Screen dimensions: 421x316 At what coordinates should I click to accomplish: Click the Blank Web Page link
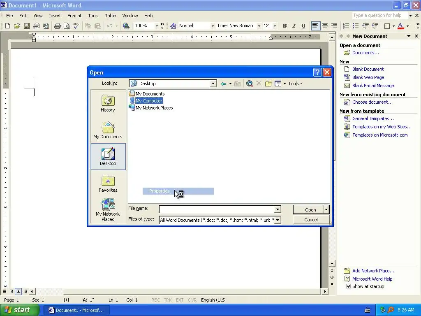click(x=368, y=77)
